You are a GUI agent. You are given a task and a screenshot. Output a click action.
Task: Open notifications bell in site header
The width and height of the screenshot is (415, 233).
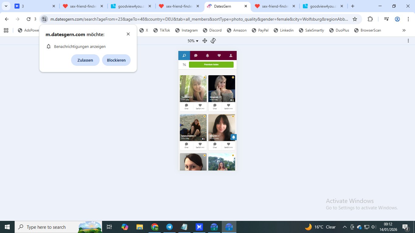pyautogui.click(x=207, y=56)
